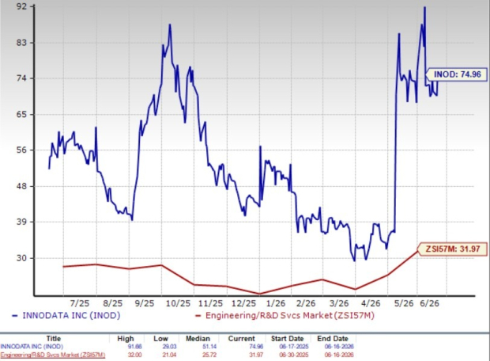
Task: Click the red ZSI57M legend line marker
Action: 198,316
